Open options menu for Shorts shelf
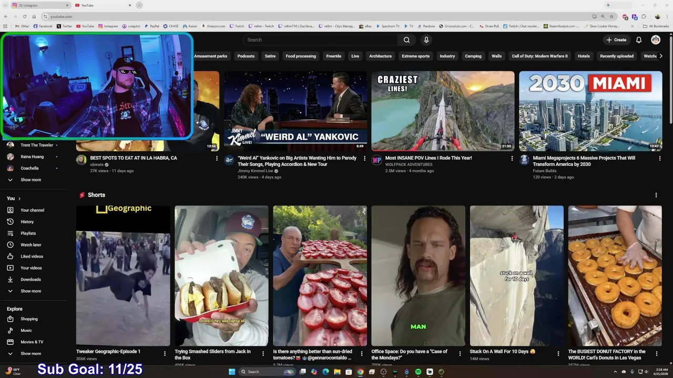Image resolution: width=673 pixels, height=378 pixels. (x=656, y=195)
